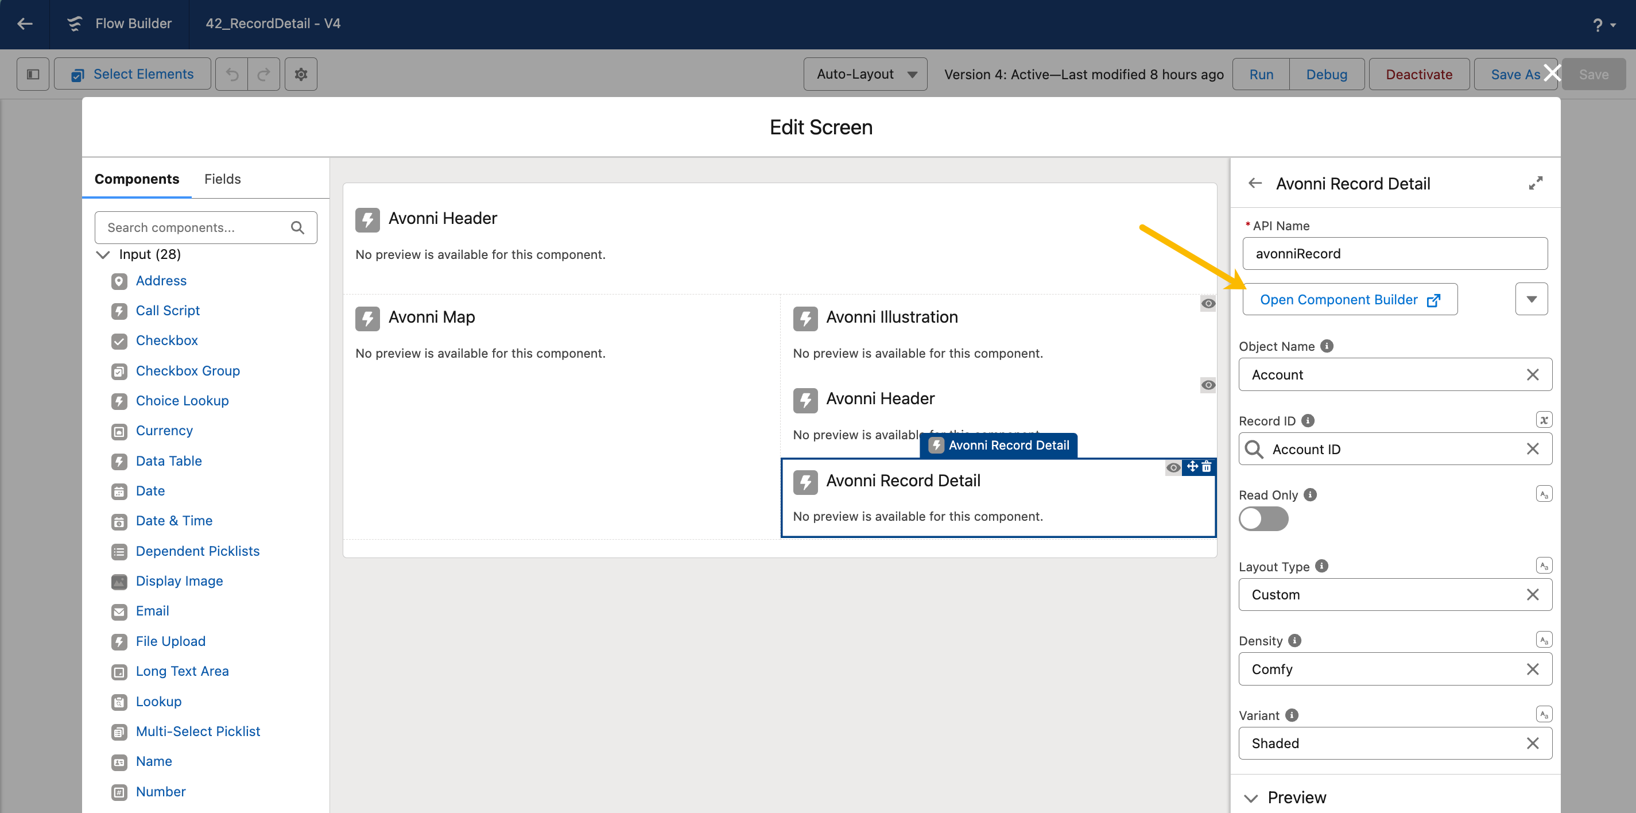Toggle visibility eye on Avonni Record Detail
Viewport: 1636px width, 813px height.
[1173, 467]
